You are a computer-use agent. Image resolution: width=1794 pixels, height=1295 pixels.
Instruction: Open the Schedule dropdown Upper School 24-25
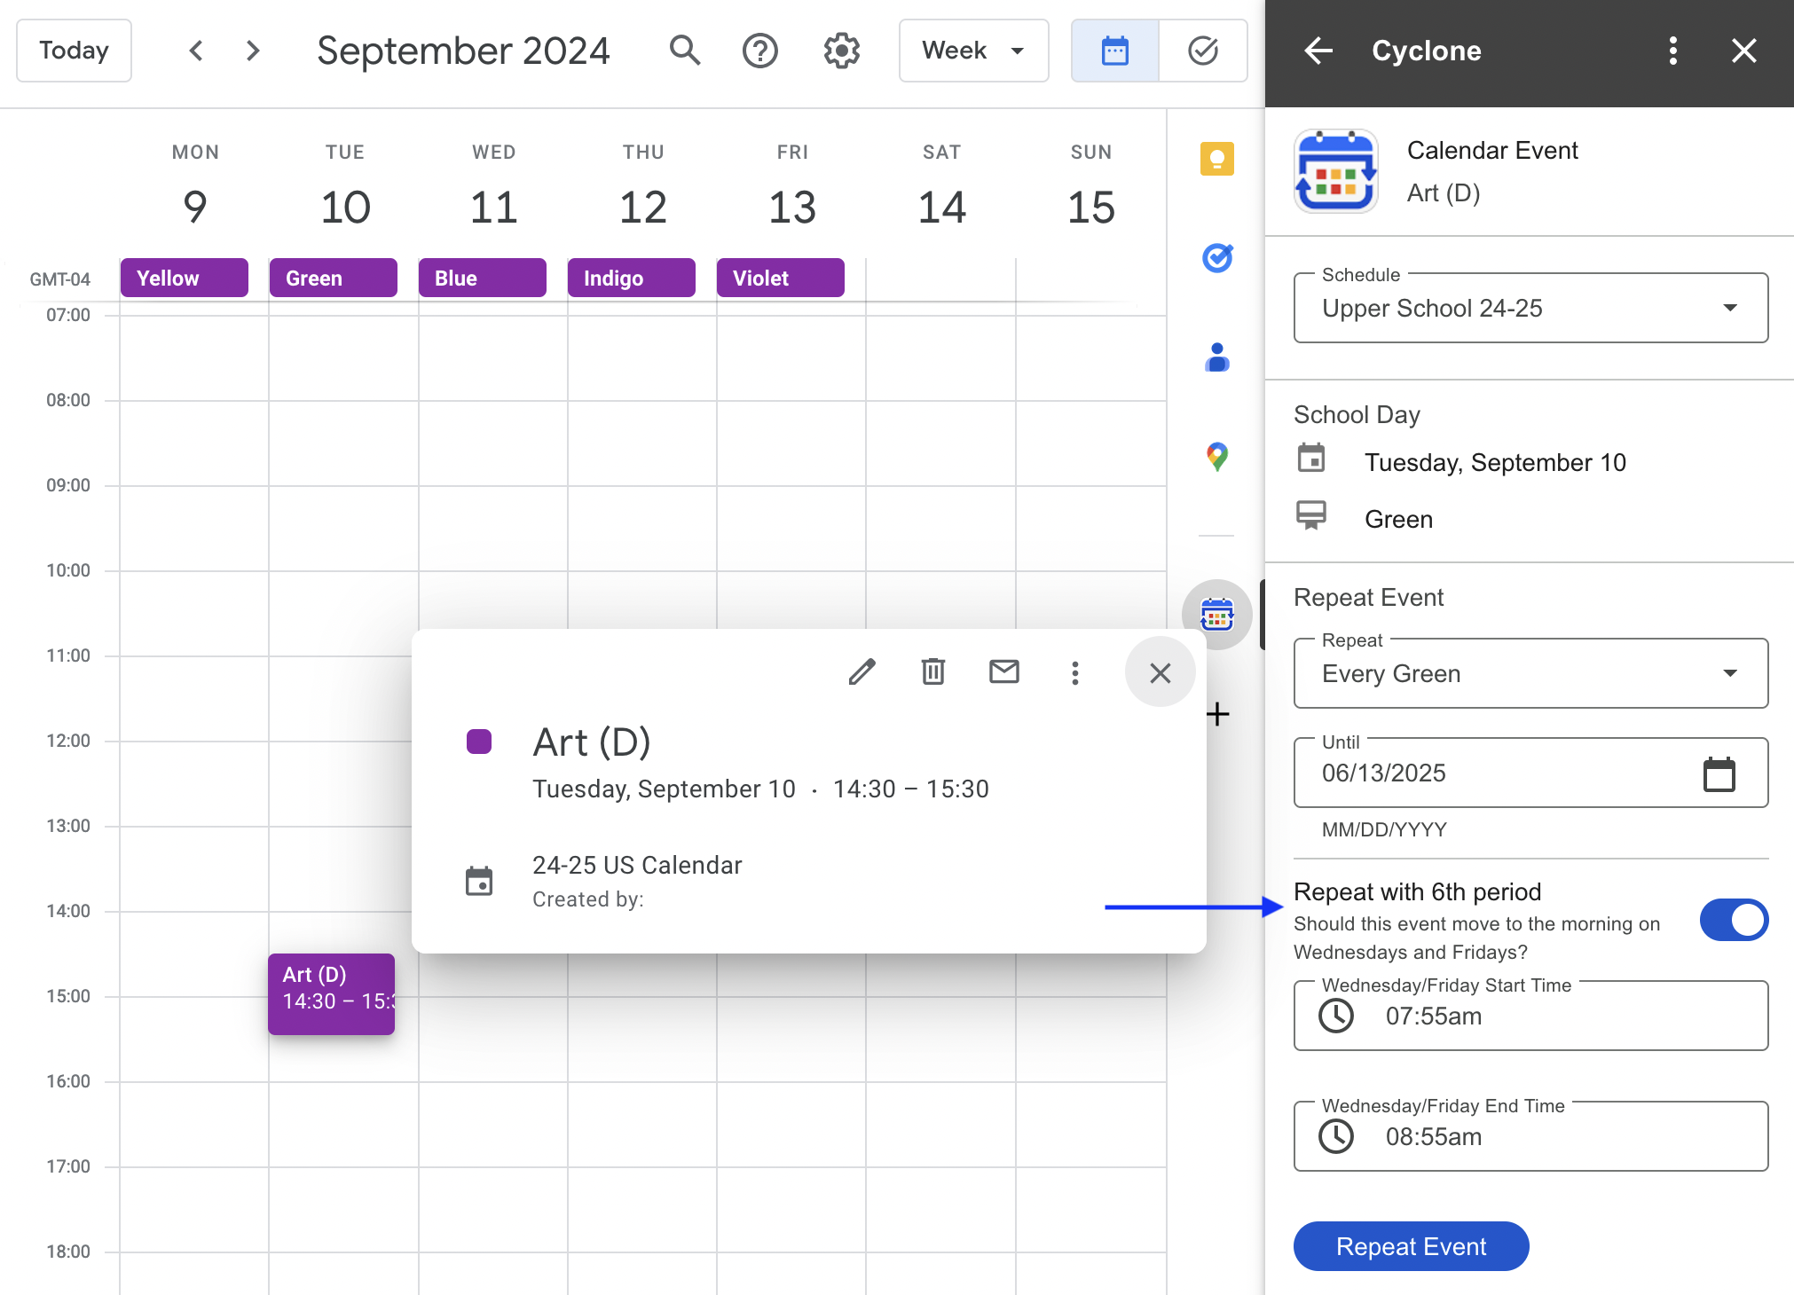1530,308
